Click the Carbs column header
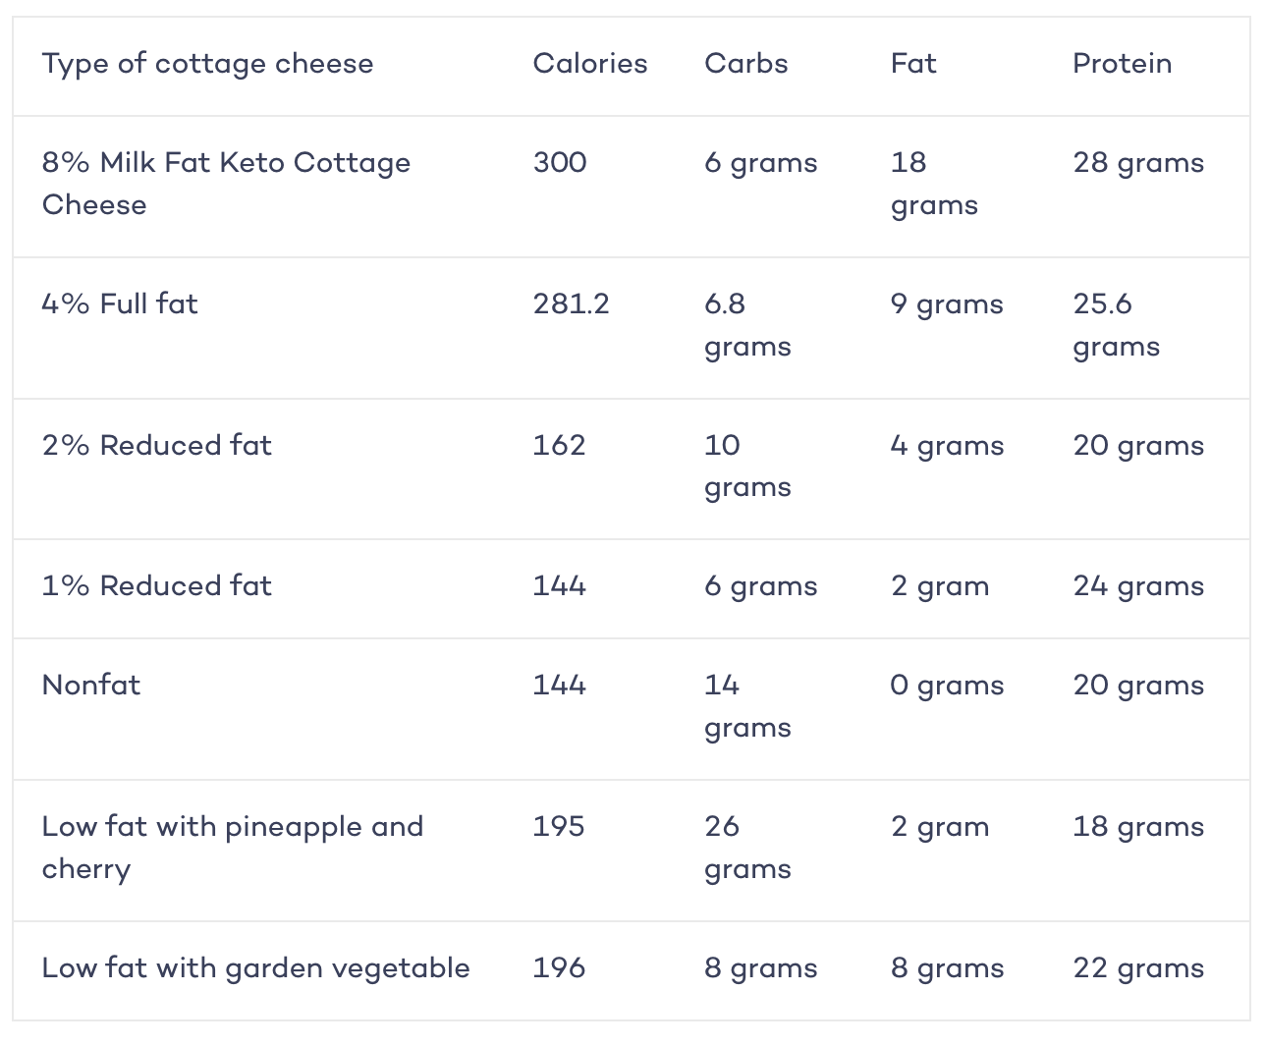Image resolution: width=1266 pixels, height=1046 pixels. (745, 64)
